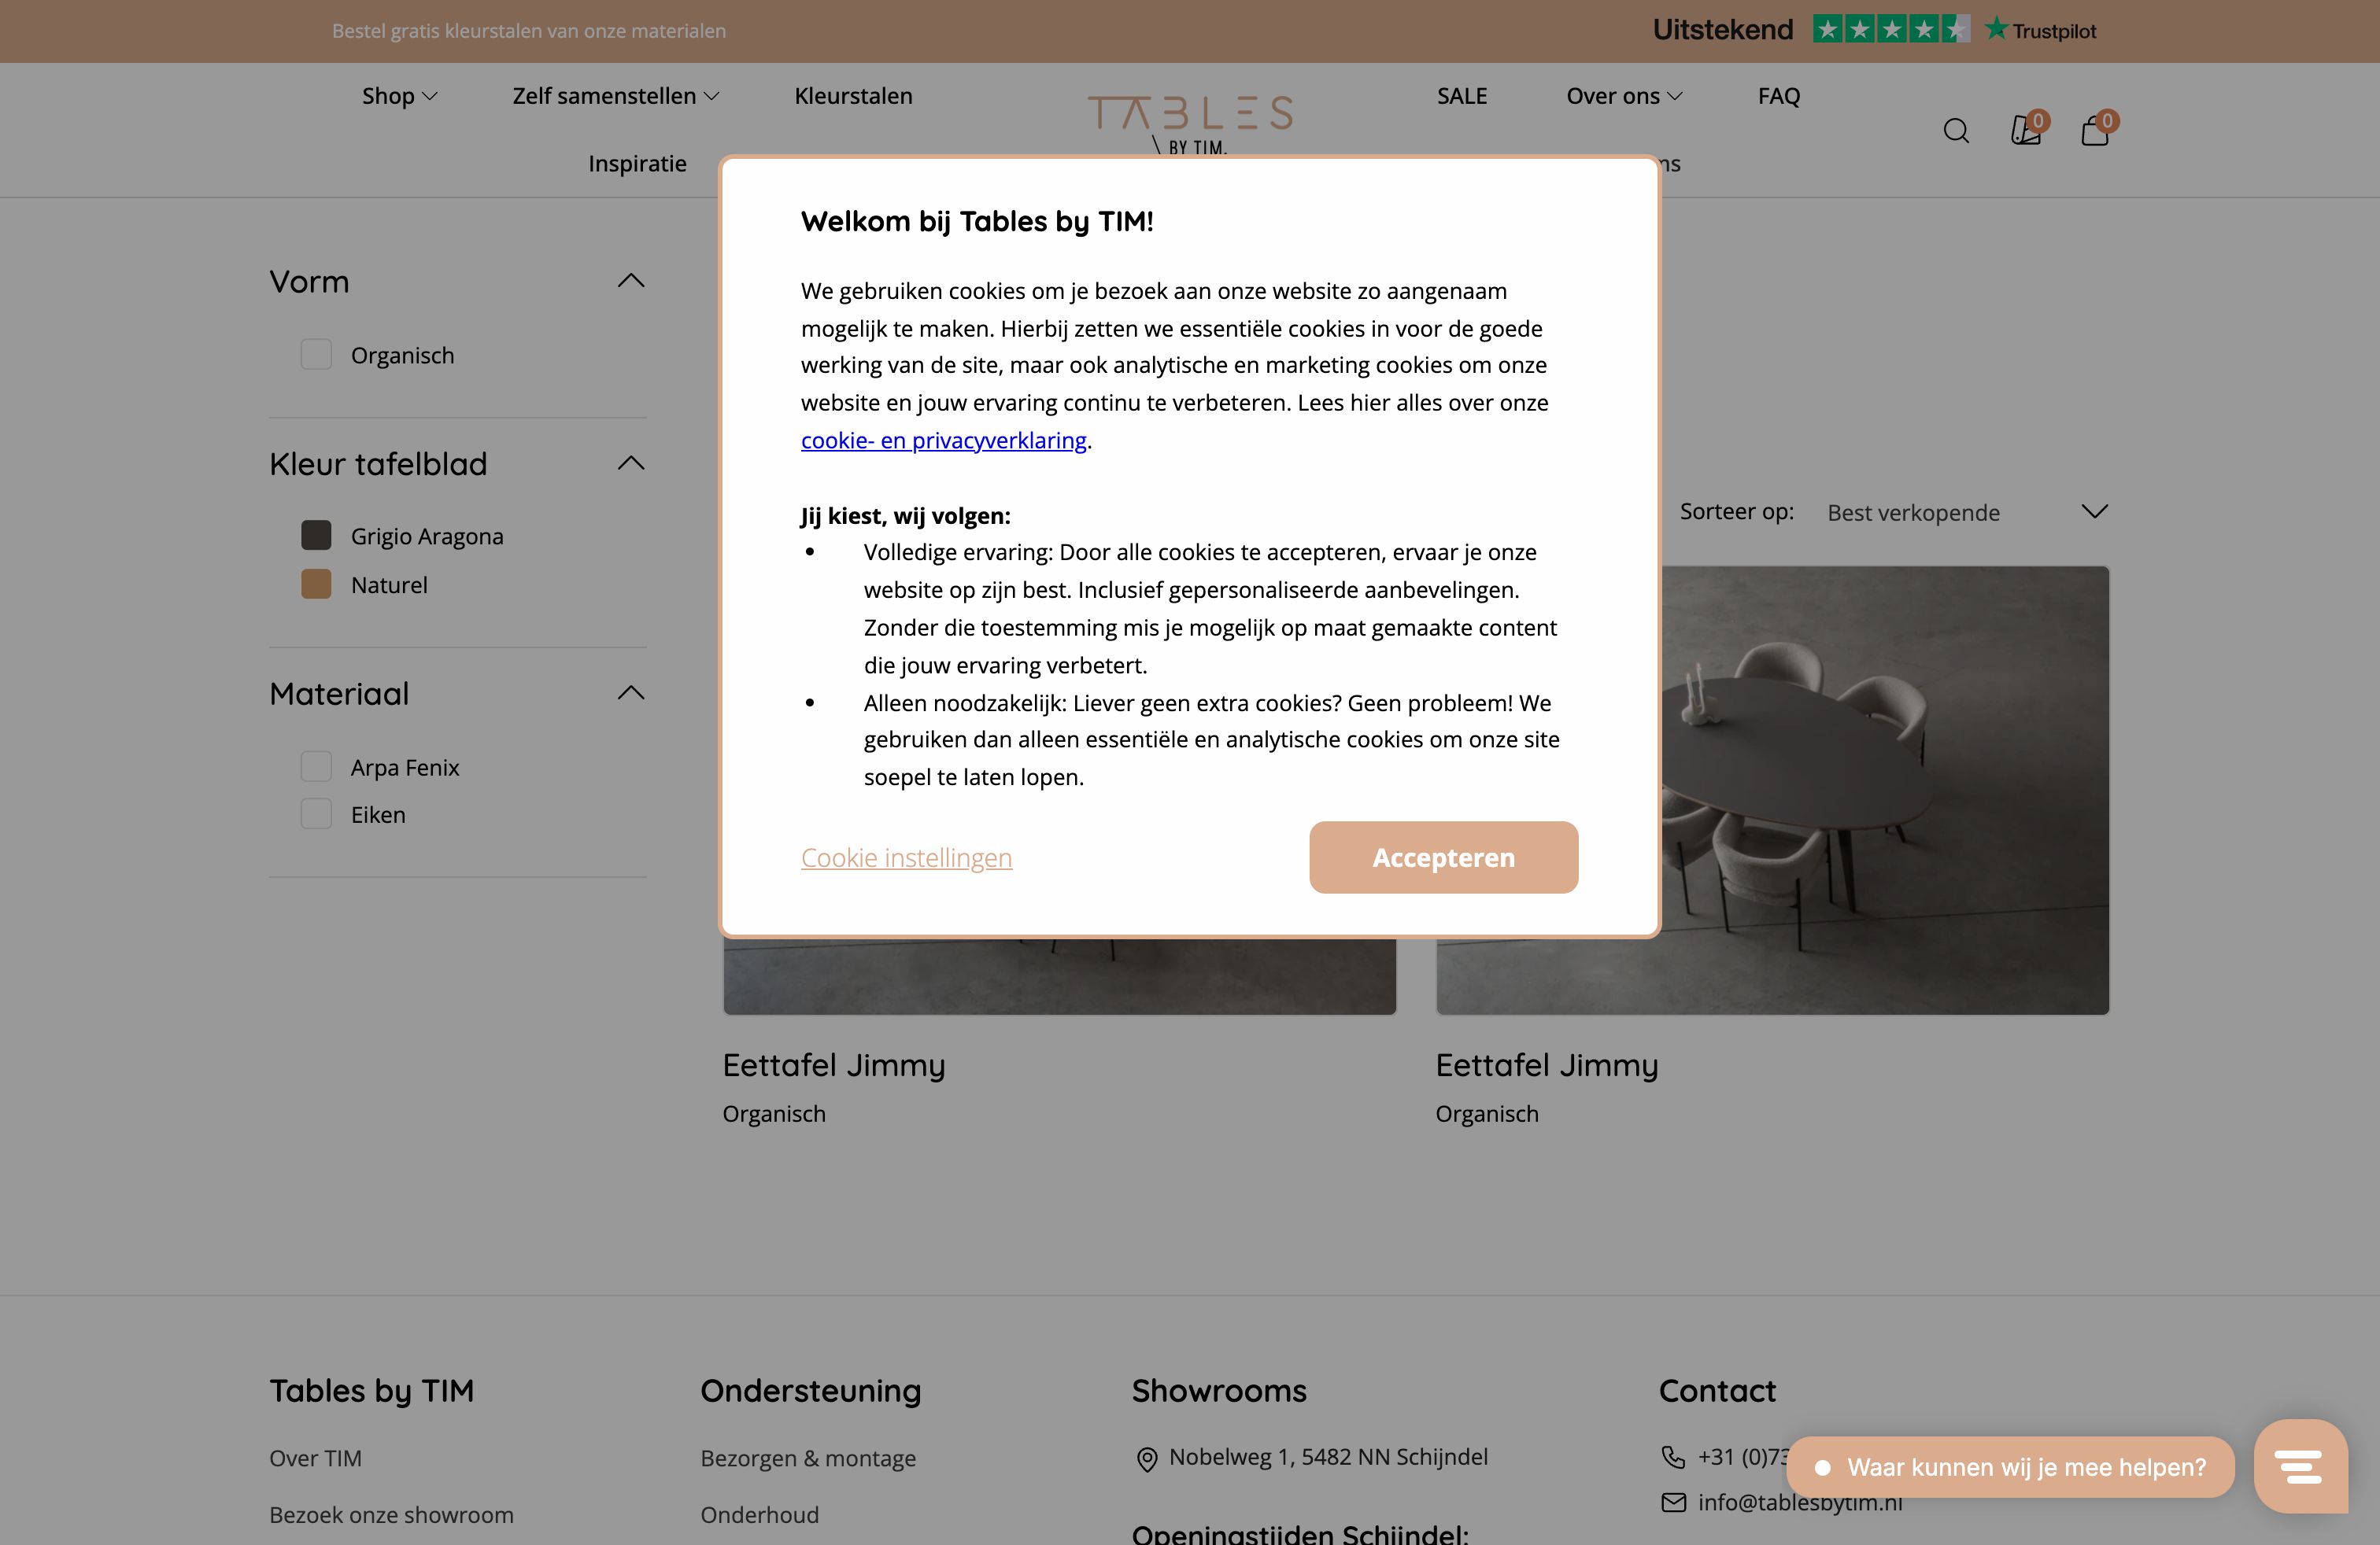Open the search icon
This screenshot has height=1545, width=2380.
click(1955, 131)
